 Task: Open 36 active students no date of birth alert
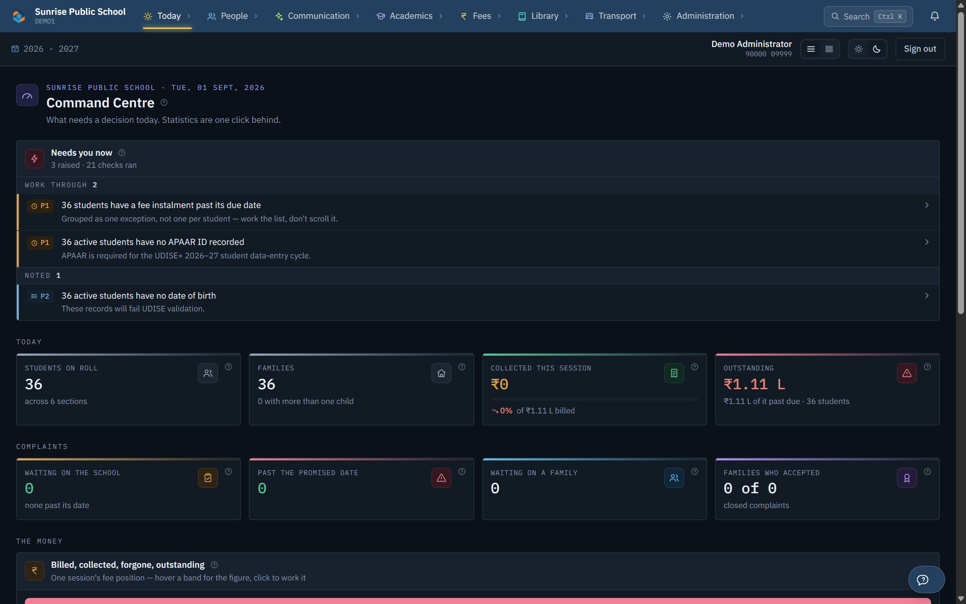[478, 302]
